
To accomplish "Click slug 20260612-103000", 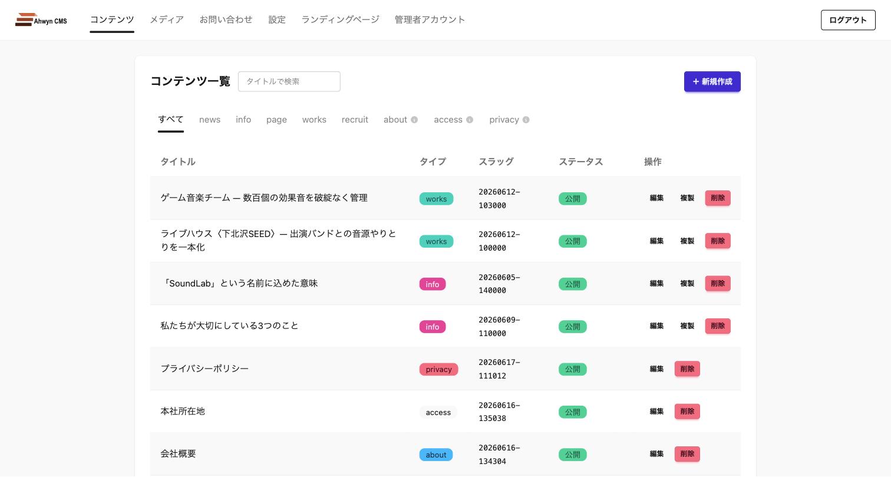I will (499, 199).
